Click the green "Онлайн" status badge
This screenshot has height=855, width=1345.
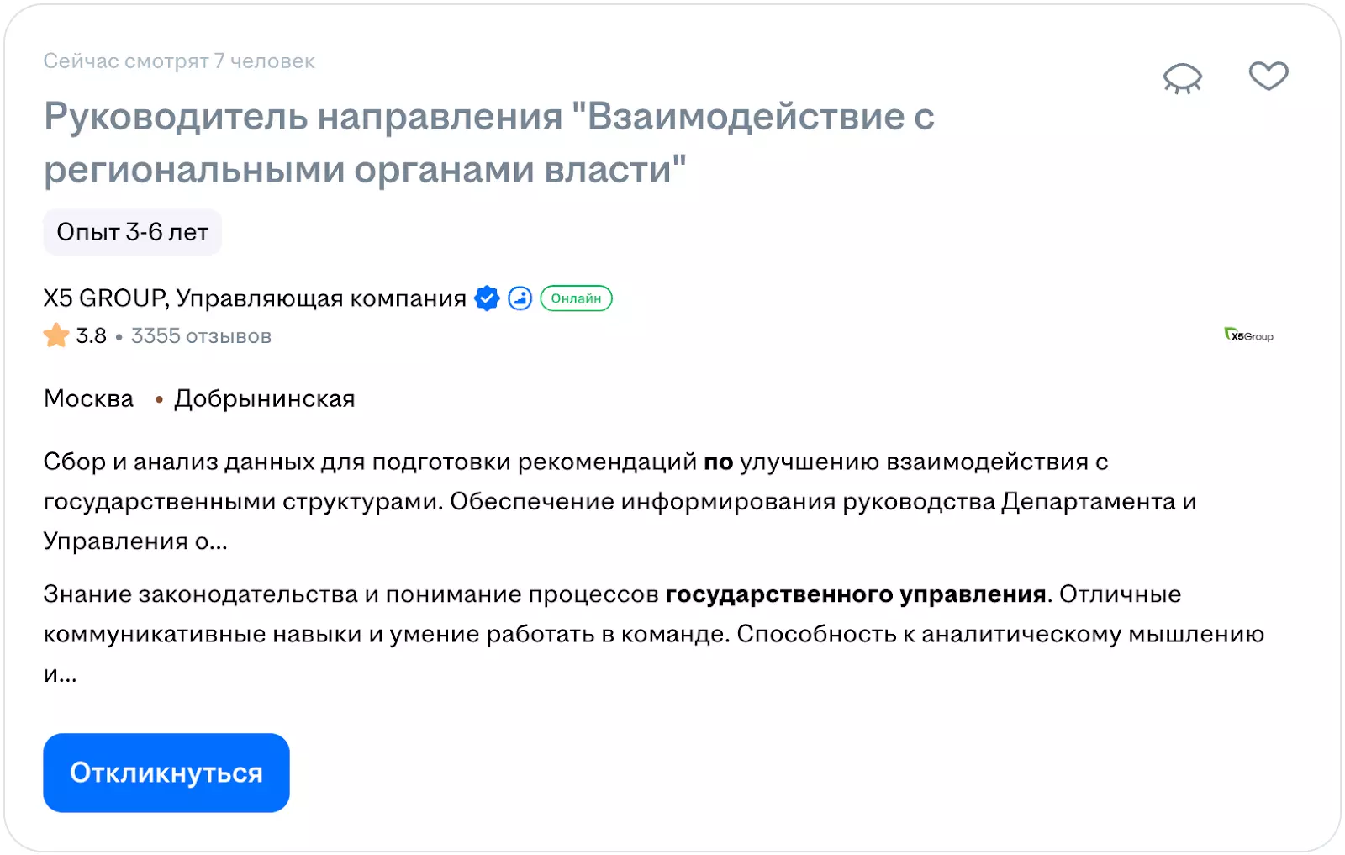(x=576, y=298)
